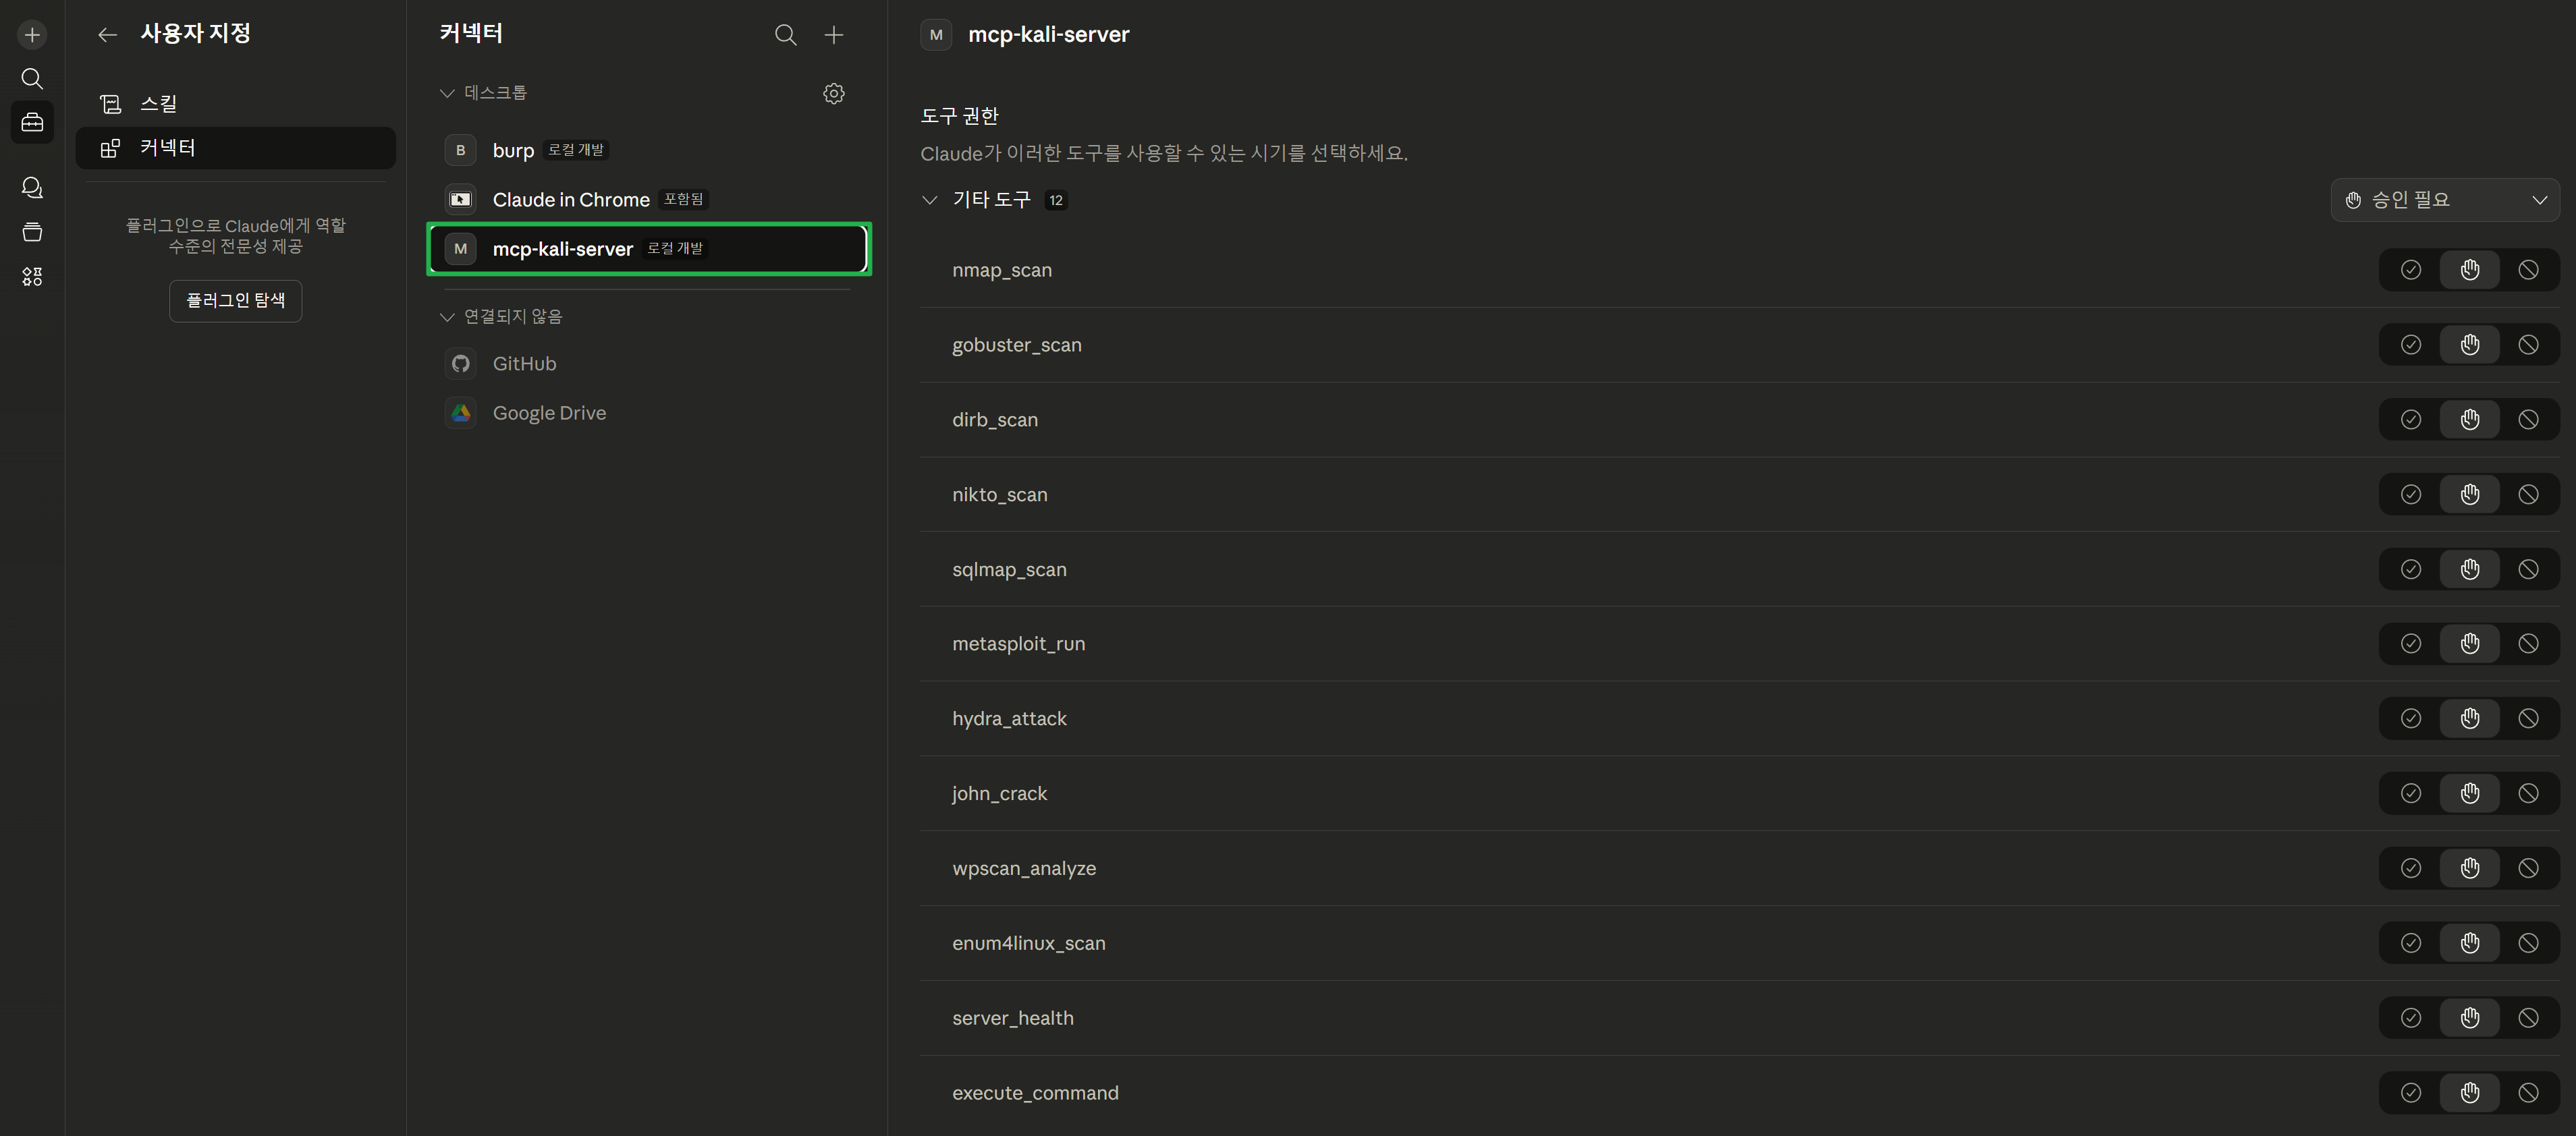Open the 승인 필요 permission dropdown

click(x=2444, y=200)
